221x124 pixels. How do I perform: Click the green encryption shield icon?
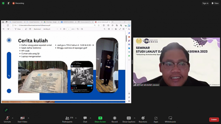point(3,3)
